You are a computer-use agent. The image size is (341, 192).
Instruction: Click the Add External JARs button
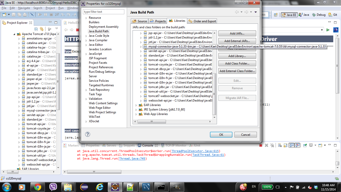(x=237, y=41)
